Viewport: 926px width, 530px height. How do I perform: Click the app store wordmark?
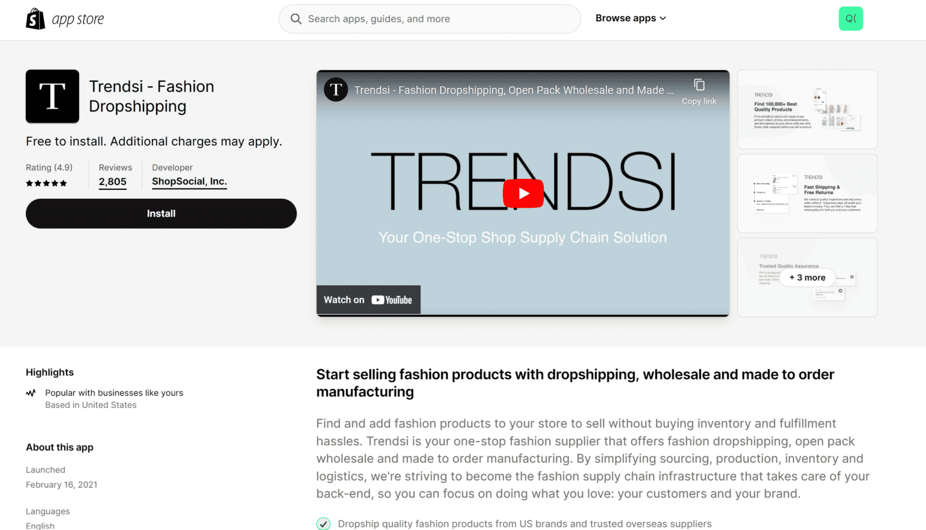click(x=78, y=18)
